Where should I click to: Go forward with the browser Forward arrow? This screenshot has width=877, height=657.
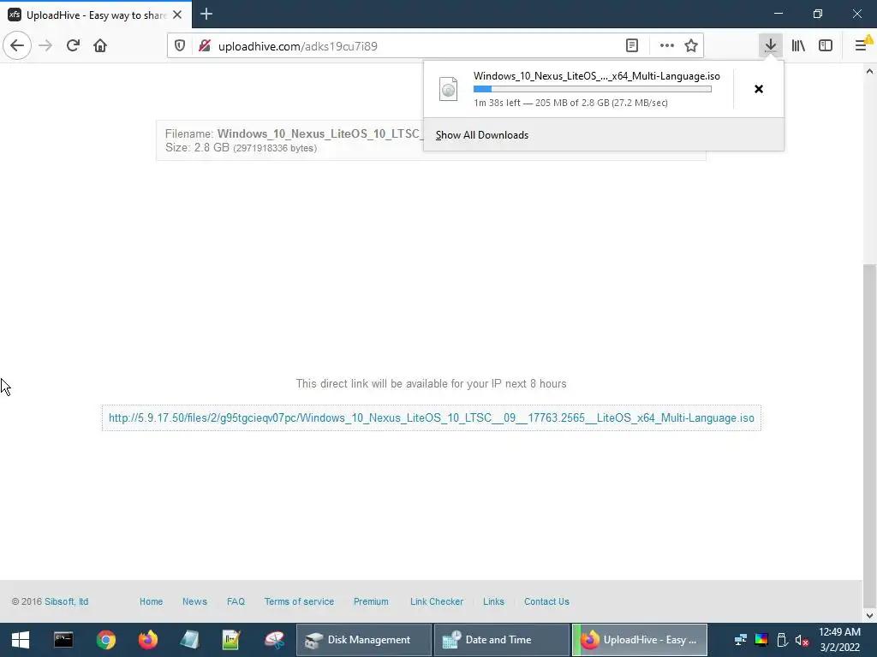[45, 45]
